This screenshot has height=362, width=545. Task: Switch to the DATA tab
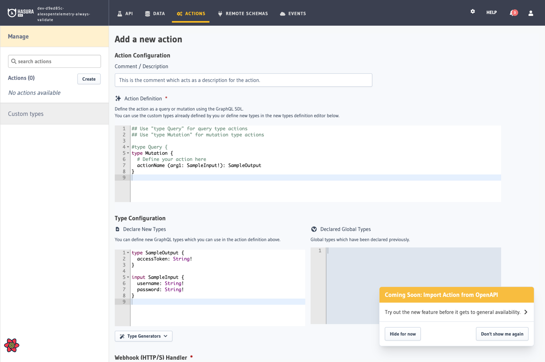(x=155, y=13)
